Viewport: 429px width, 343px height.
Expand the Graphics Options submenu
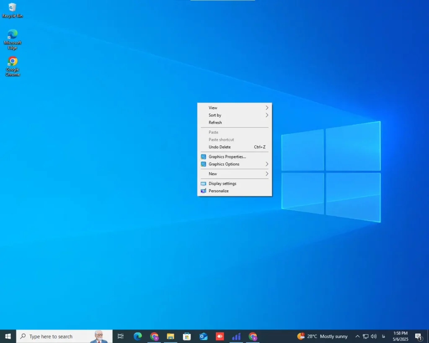pos(235,164)
